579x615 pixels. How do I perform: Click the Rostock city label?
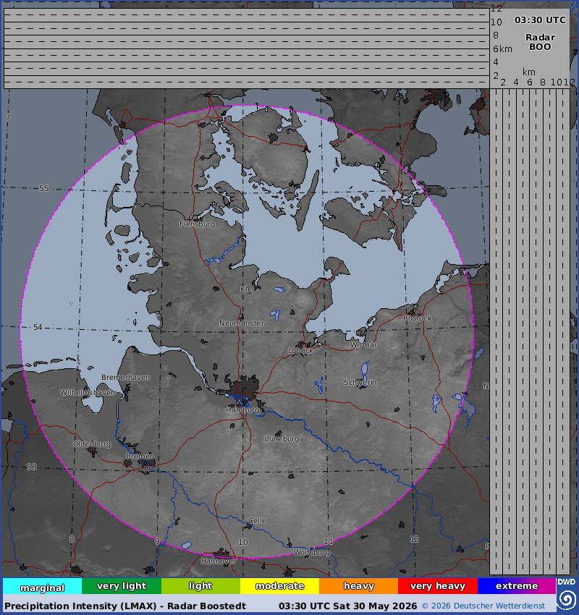pyautogui.click(x=418, y=318)
